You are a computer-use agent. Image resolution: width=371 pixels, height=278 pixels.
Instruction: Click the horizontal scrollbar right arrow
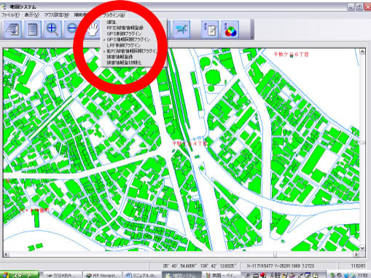point(356,254)
